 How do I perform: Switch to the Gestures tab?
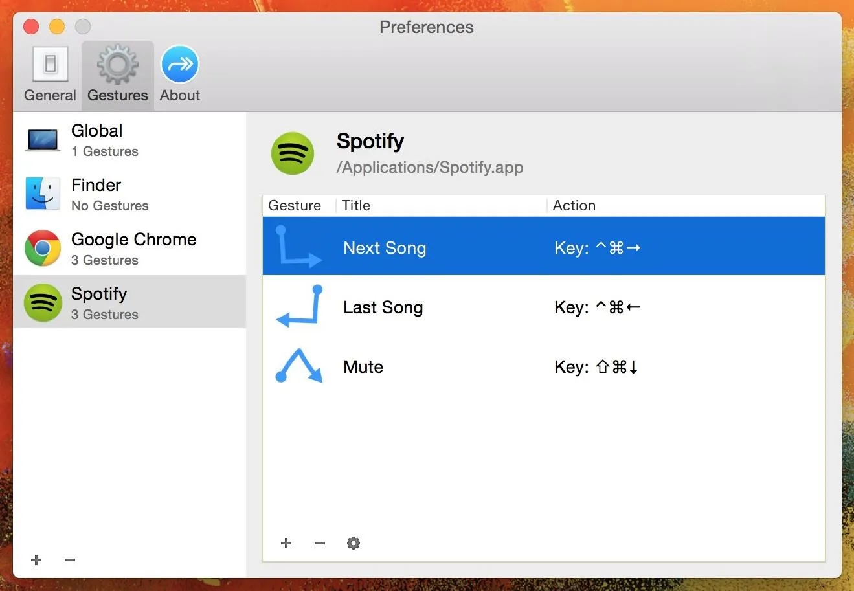[x=118, y=75]
